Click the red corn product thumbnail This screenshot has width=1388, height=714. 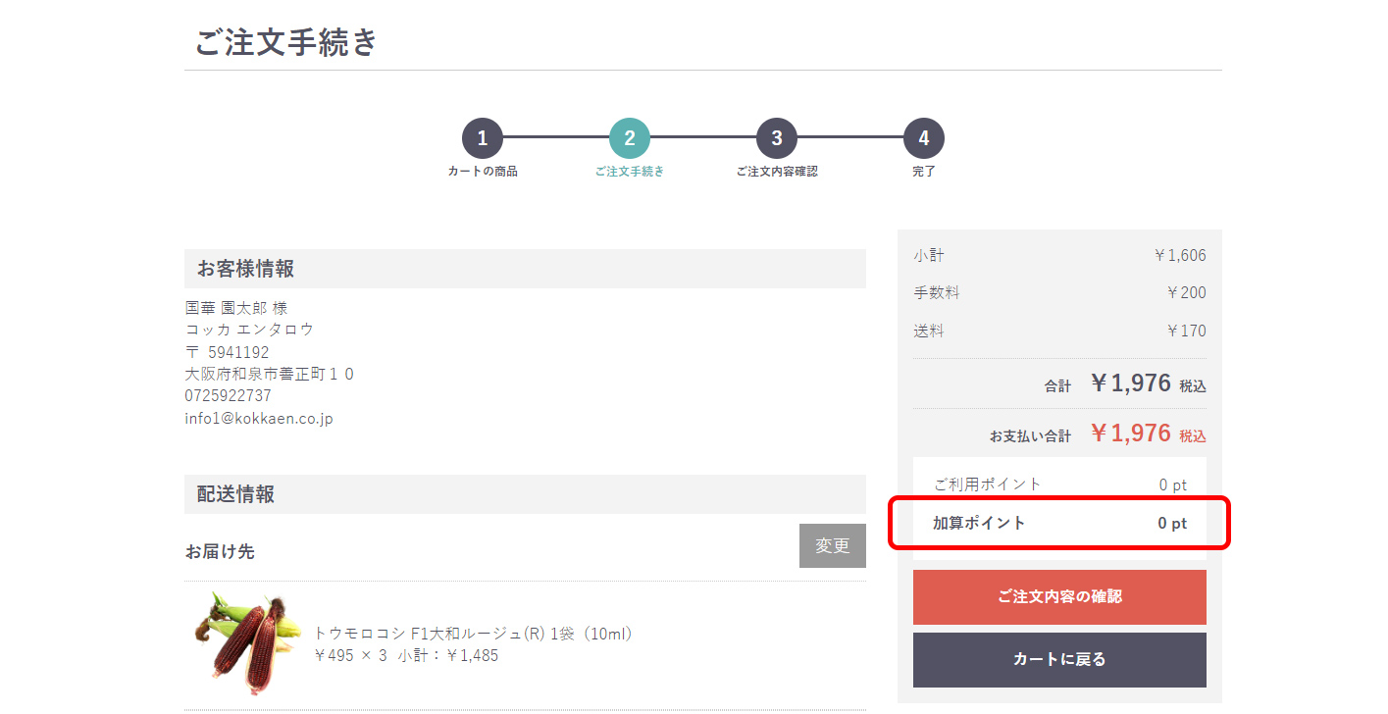click(x=245, y=644)
